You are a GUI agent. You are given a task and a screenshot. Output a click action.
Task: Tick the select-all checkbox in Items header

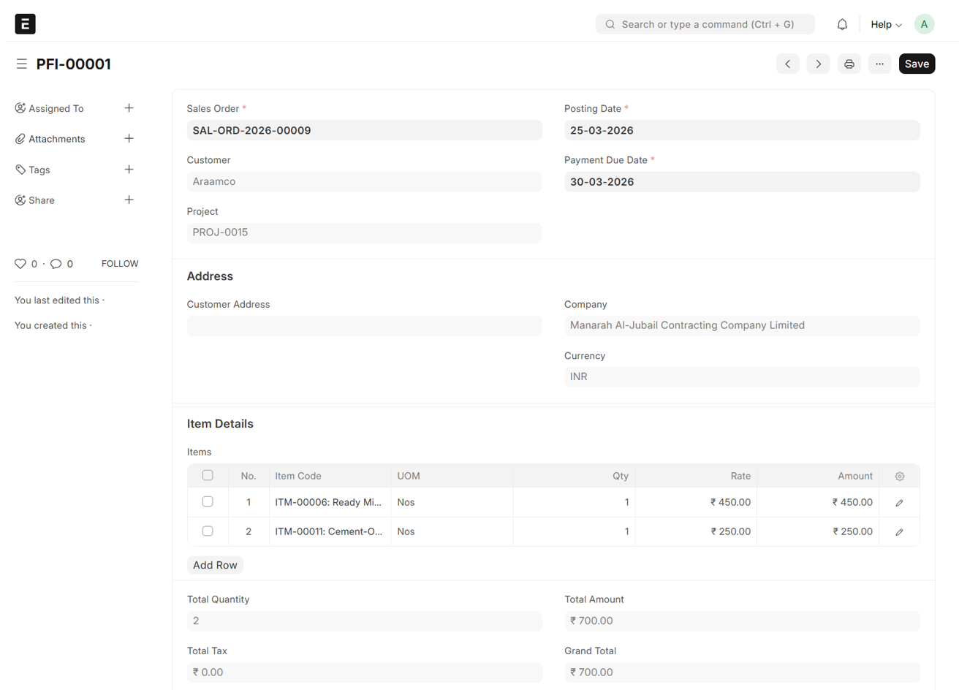pos(208,476)
